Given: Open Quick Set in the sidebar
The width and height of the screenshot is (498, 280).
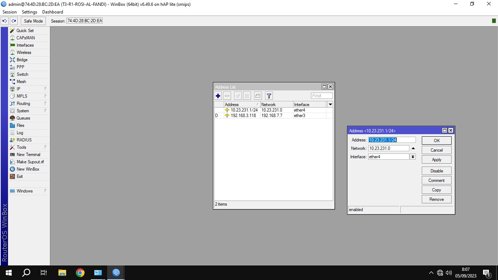Looking at the screenshot, I should click(x=29, y=31).
